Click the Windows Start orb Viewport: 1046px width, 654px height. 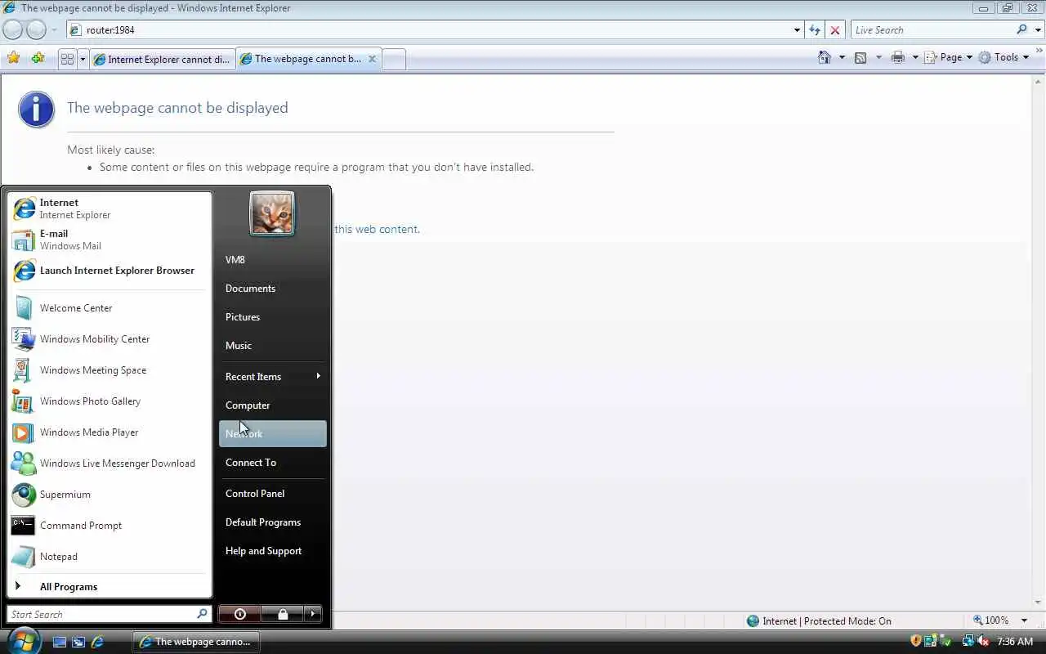(23, 641)
